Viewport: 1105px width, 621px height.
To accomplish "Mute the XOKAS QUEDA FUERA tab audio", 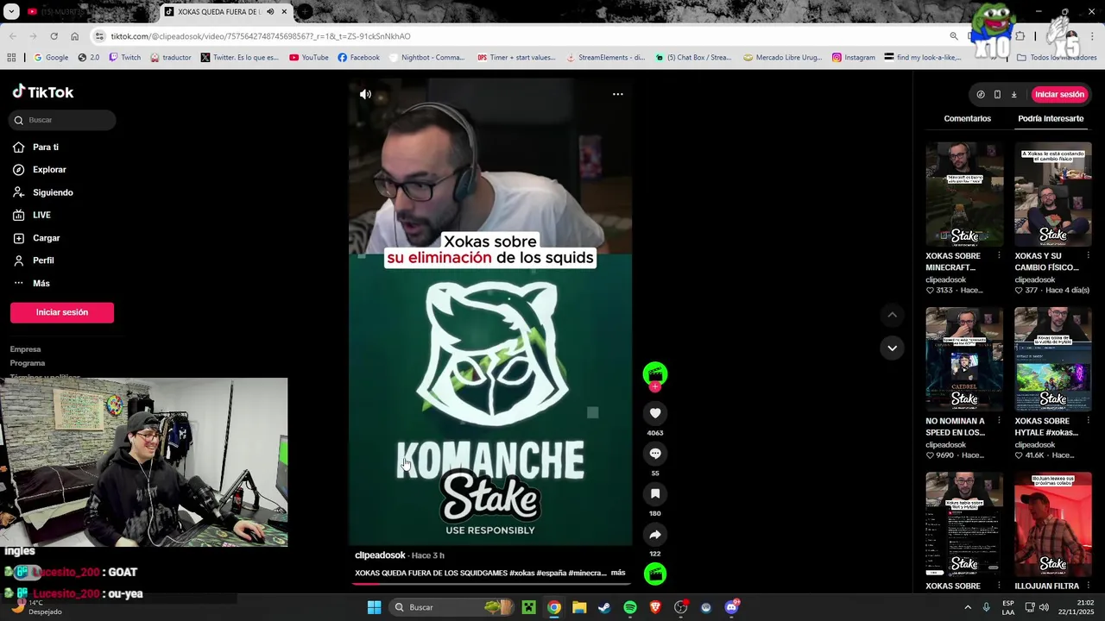I will [x=270, y=12].
